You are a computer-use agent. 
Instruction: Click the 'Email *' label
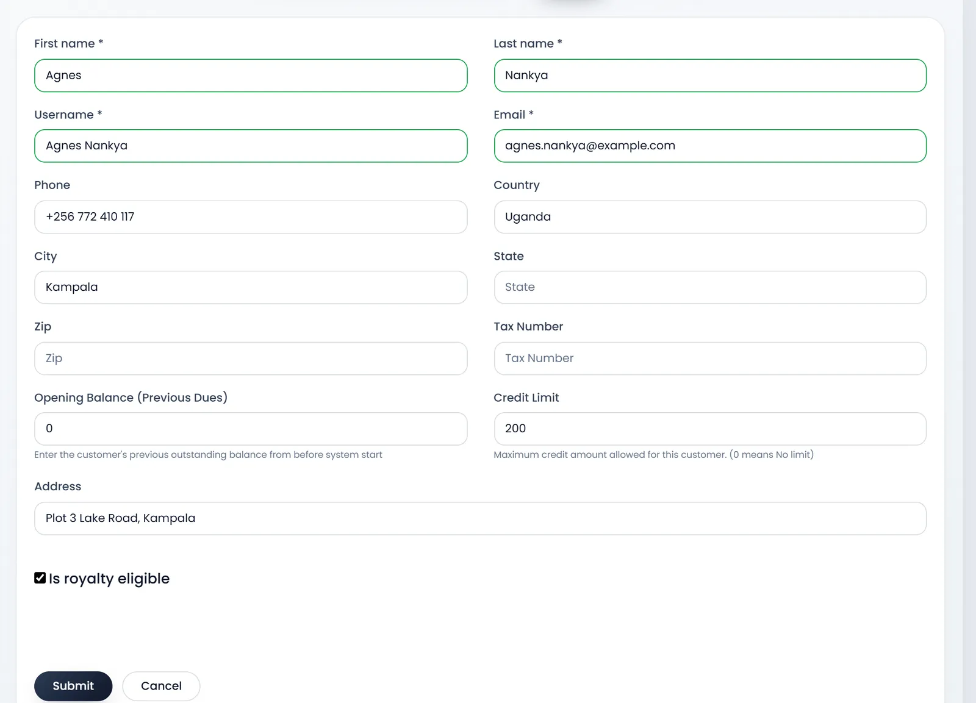[514, 115]
